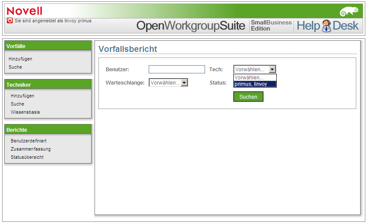Select 'primus, linvoy' in Tech list
The image size is (367, 224).
click(255, 84)
